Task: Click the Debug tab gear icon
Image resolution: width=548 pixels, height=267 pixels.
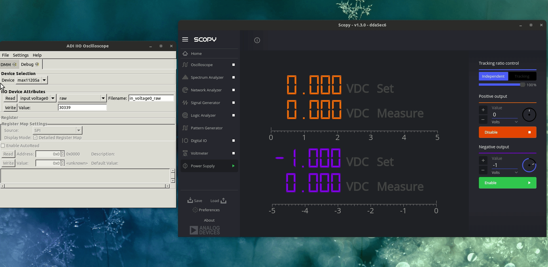Action: [37, 64]
